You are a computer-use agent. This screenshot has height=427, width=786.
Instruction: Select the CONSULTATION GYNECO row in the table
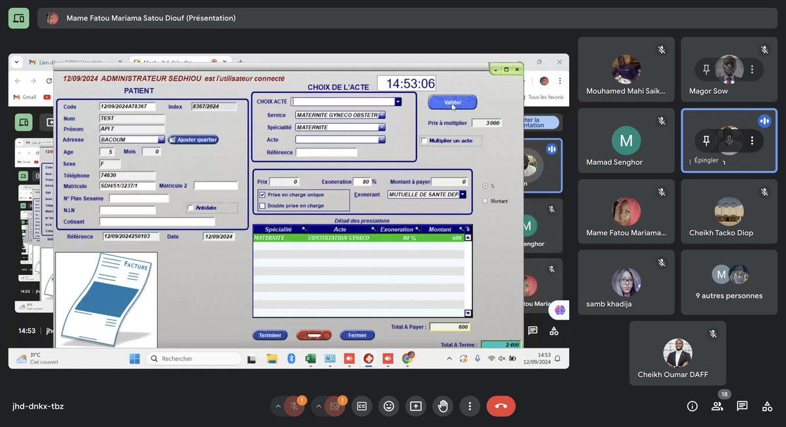(x=358, y=238)
